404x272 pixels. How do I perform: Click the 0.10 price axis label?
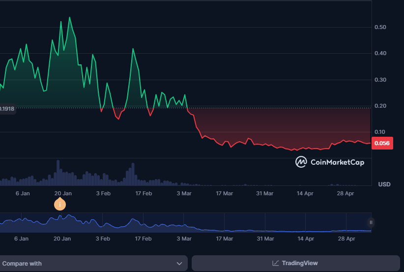point(380,132)
